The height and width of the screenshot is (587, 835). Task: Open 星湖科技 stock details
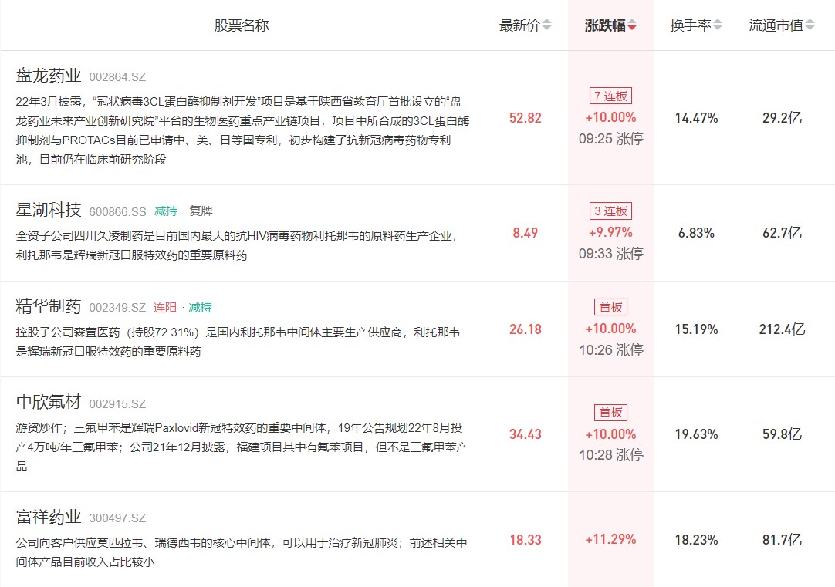(x=49, y=211)
